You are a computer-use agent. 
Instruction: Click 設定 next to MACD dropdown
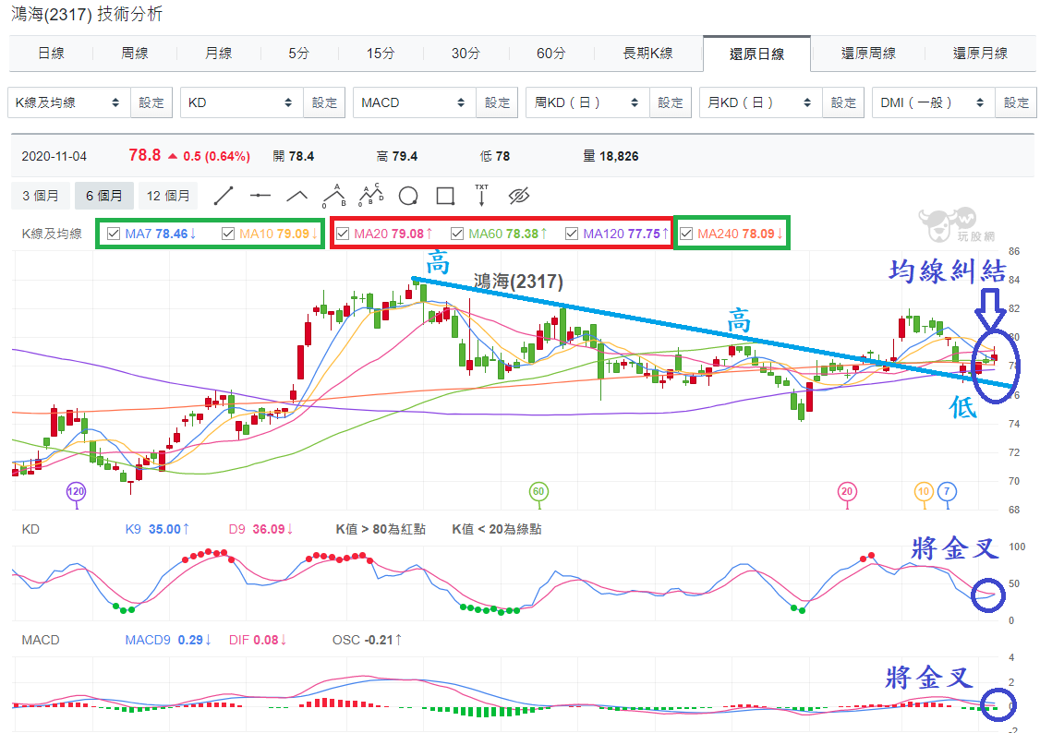(498, 102)
